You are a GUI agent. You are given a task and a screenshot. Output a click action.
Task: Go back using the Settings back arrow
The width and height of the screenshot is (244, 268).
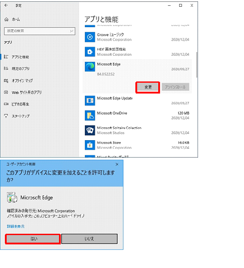point(6,5)
